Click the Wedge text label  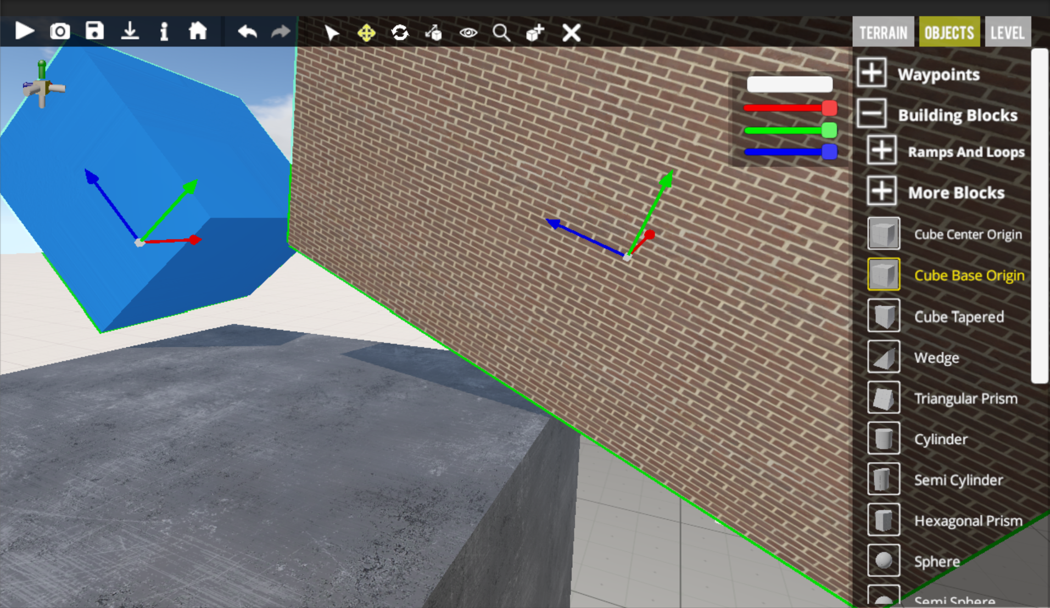pos(936,358)
